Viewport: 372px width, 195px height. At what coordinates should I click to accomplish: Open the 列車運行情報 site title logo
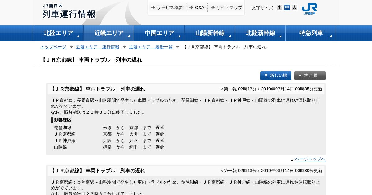click(69, 11)
